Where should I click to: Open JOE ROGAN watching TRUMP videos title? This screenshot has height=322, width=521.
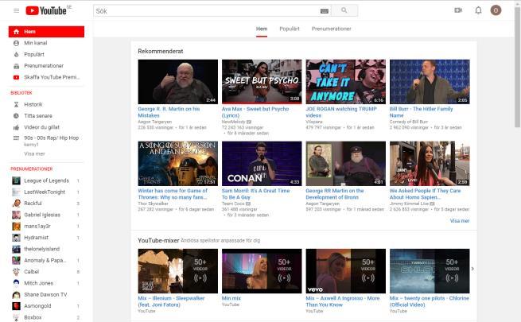point(341,112)
